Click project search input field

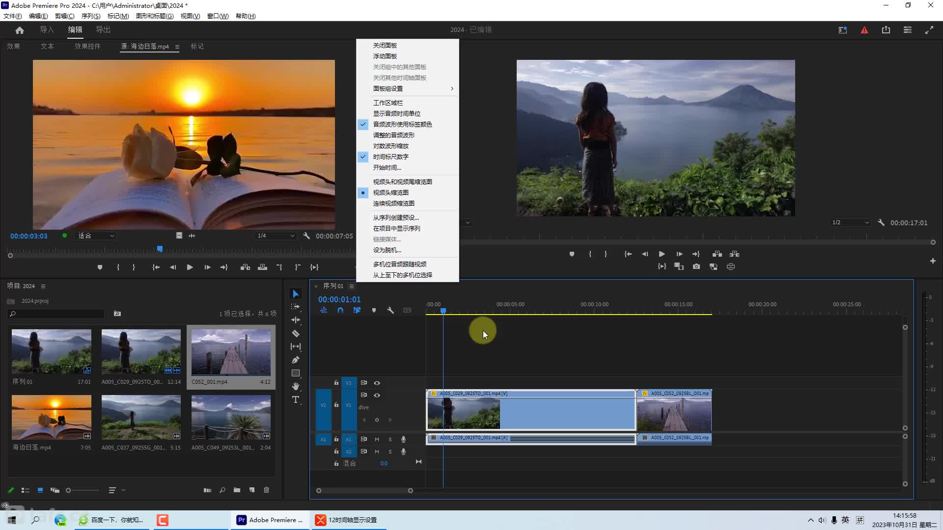tap(56, 314)
